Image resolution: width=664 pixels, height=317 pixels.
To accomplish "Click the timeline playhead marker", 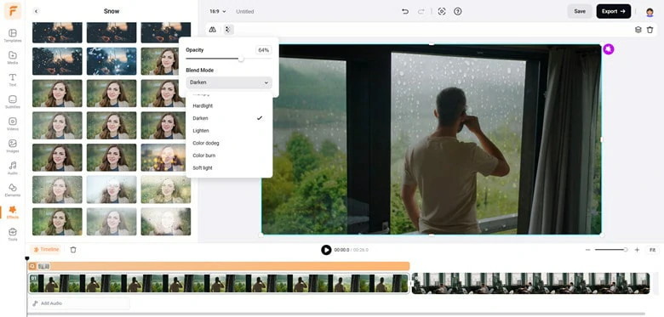I will click(x=27, y=258).
